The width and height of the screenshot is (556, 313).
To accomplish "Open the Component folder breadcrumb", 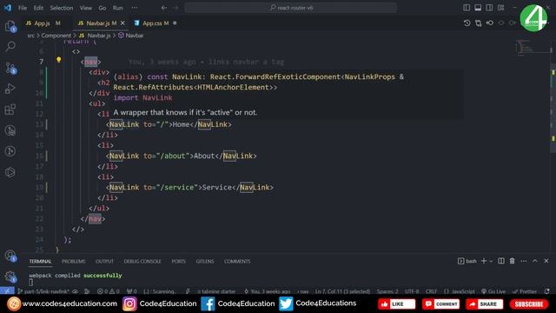I will [56, 36].
